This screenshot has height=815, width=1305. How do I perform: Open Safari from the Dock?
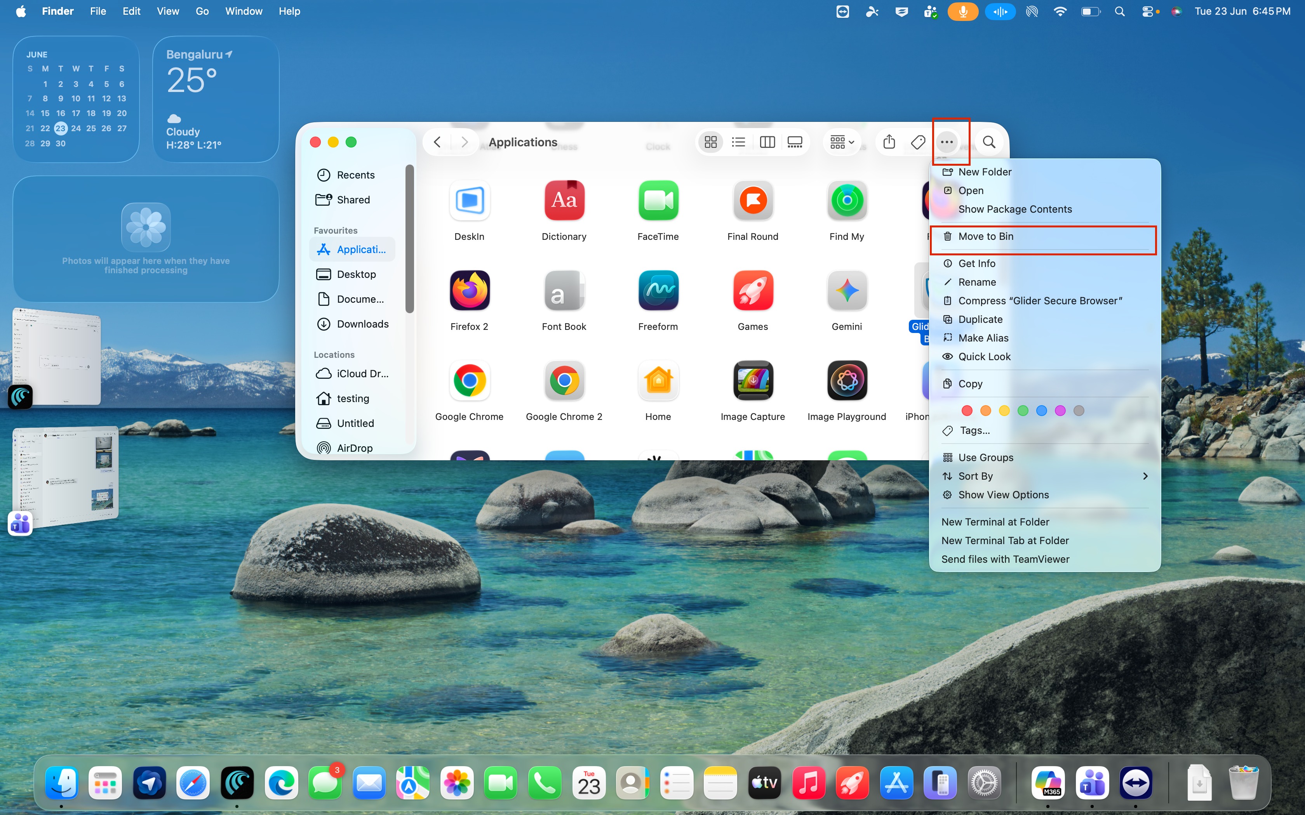coord(193,783)
